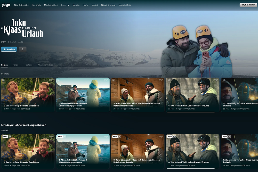Click the age rating 12 badge on episode 2 in the first Staffel 1 row

point(59,80)
